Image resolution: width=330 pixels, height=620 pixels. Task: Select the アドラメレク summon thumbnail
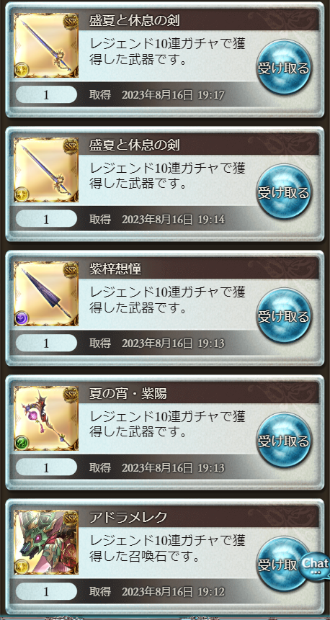[x=46, y=542]
